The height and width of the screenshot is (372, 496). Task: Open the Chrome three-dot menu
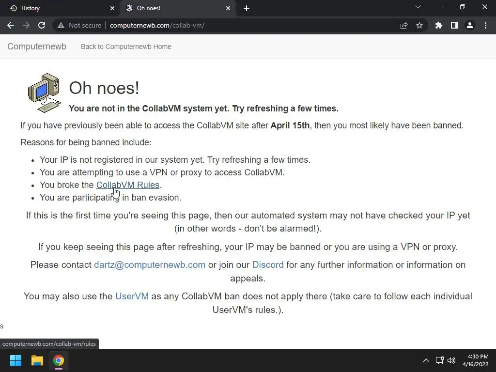tap(485, 25)
